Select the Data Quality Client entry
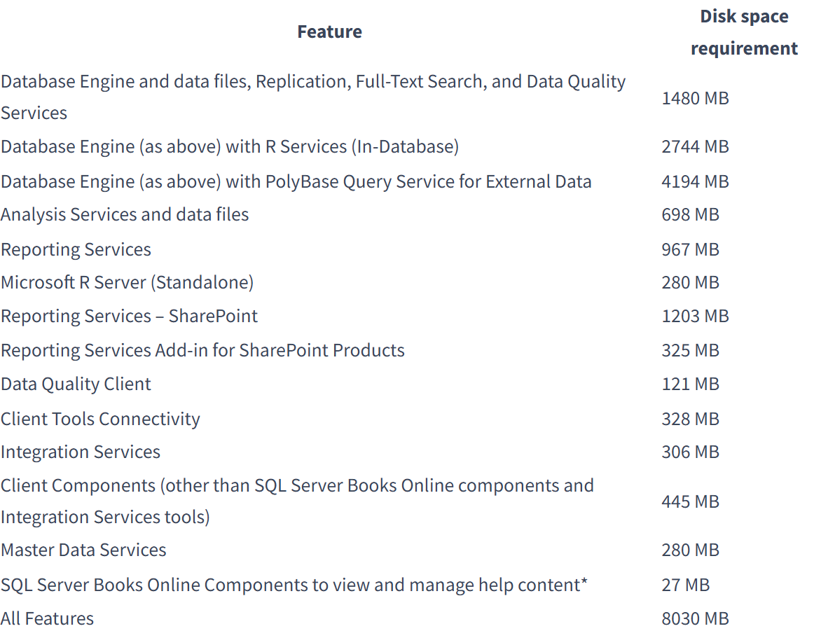 76,384
